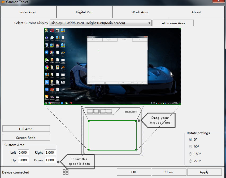Switch to the Work Area tab
Image resolution: width=226 pixels, height=178 pixels.
[140, 12]
